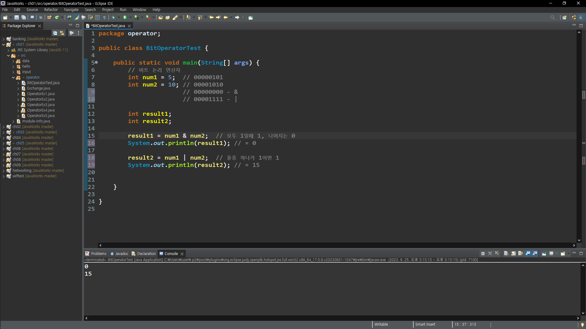Image resolution: width=586 pixels, height=329 pixels.
Task: Click the Save toolbar icon
Action: pos(16,17)
